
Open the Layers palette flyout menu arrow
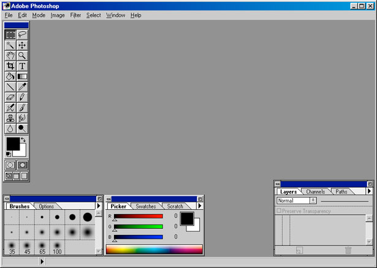(369, 192)
